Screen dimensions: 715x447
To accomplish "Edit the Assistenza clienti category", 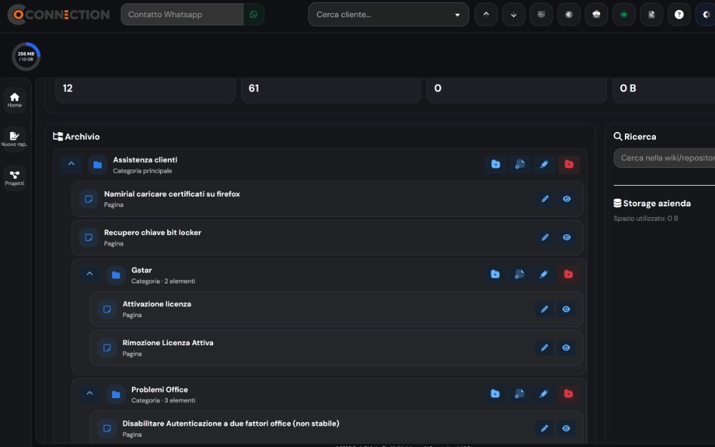I will pyautogui.click(x=544, y=164).
